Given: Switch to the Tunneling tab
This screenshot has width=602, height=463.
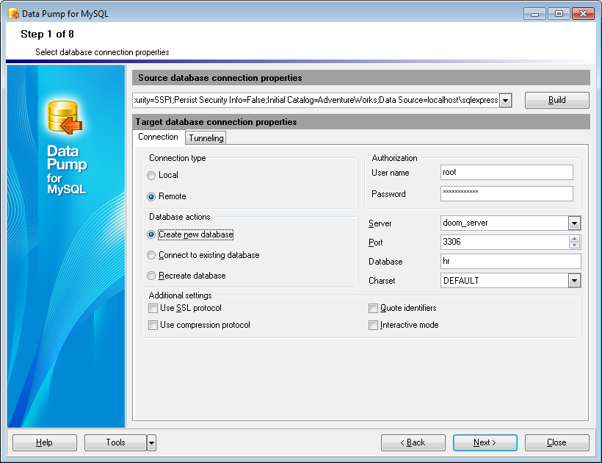Looking at the screenshot, I should coord(206,138).
